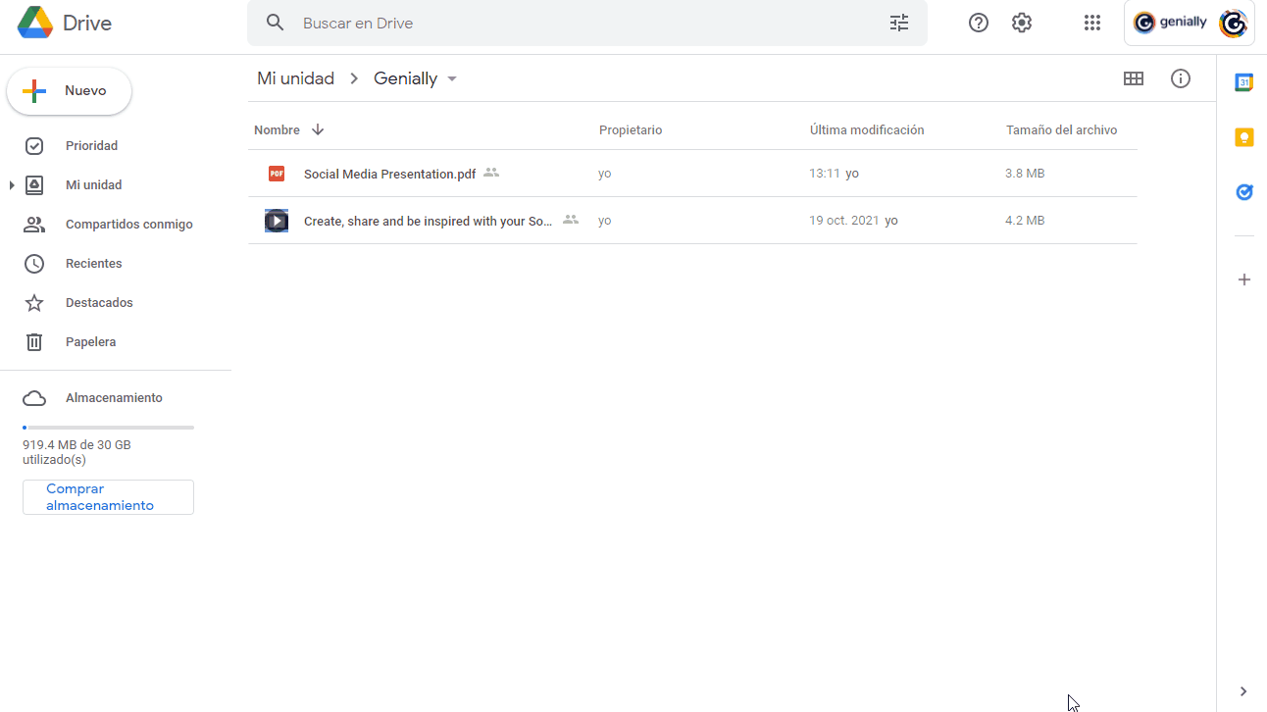Click Propietario column header

coord(631,129)
